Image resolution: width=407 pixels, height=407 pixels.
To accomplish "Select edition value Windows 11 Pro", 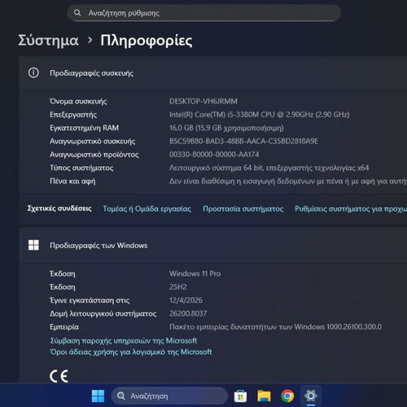I will (x=195, y=274).
